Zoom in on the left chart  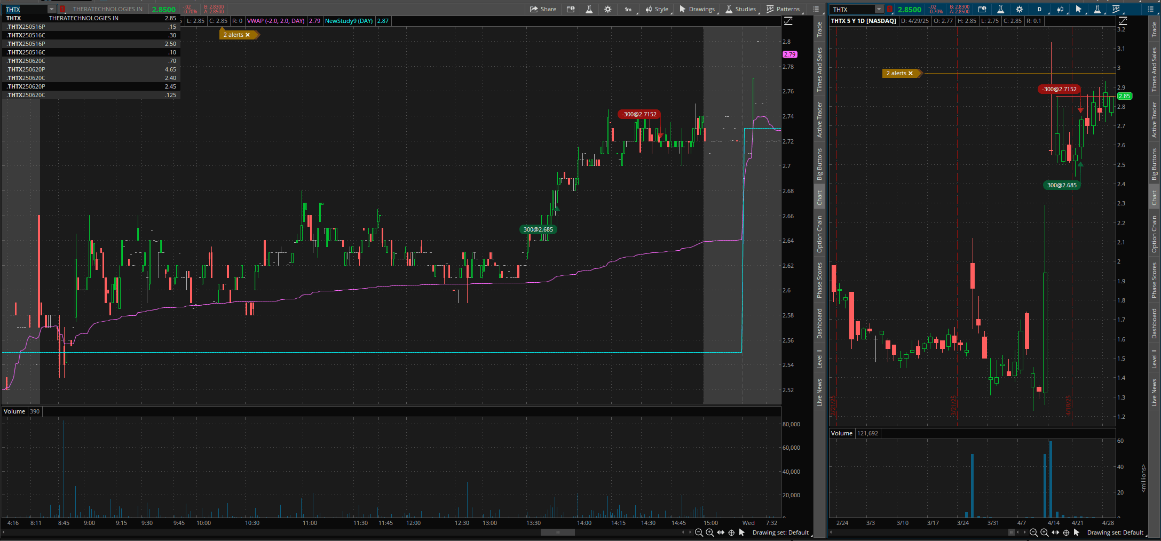(x=709, y=532)
